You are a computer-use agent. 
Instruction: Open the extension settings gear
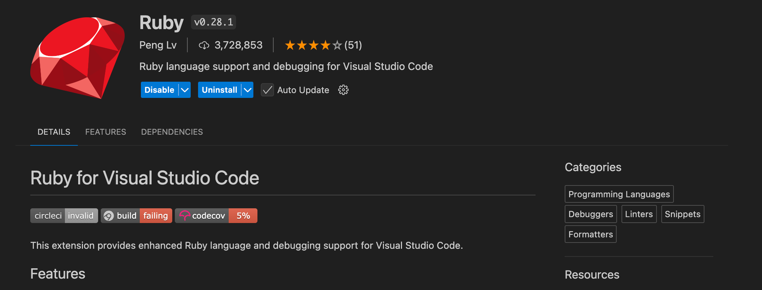coord(343,90)
